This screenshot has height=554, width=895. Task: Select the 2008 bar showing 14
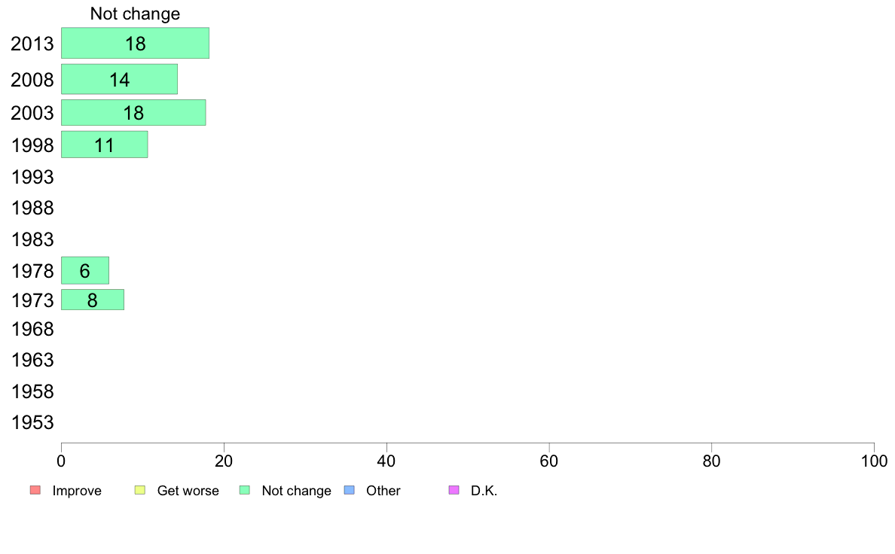click(x=119, y=79)
